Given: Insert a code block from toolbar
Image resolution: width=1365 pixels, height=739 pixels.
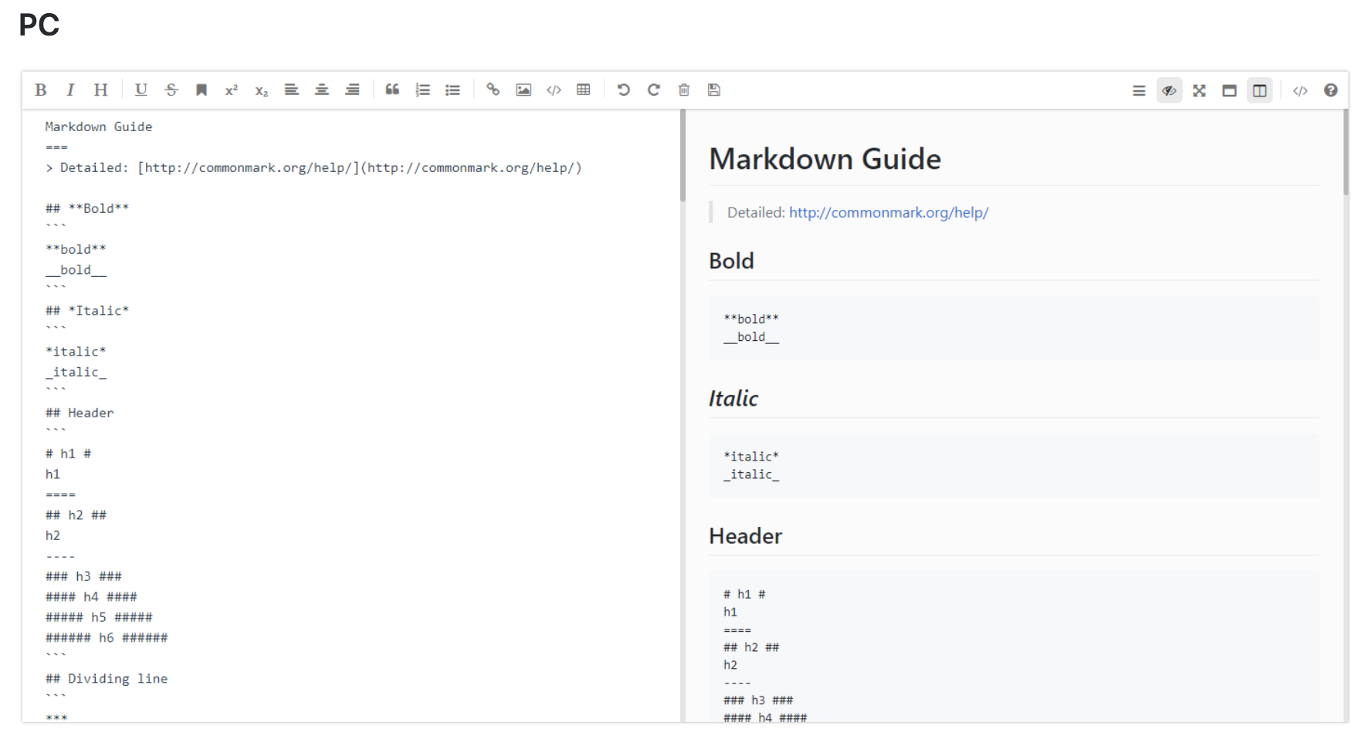Looking at the screenshot, I should 554,90.
